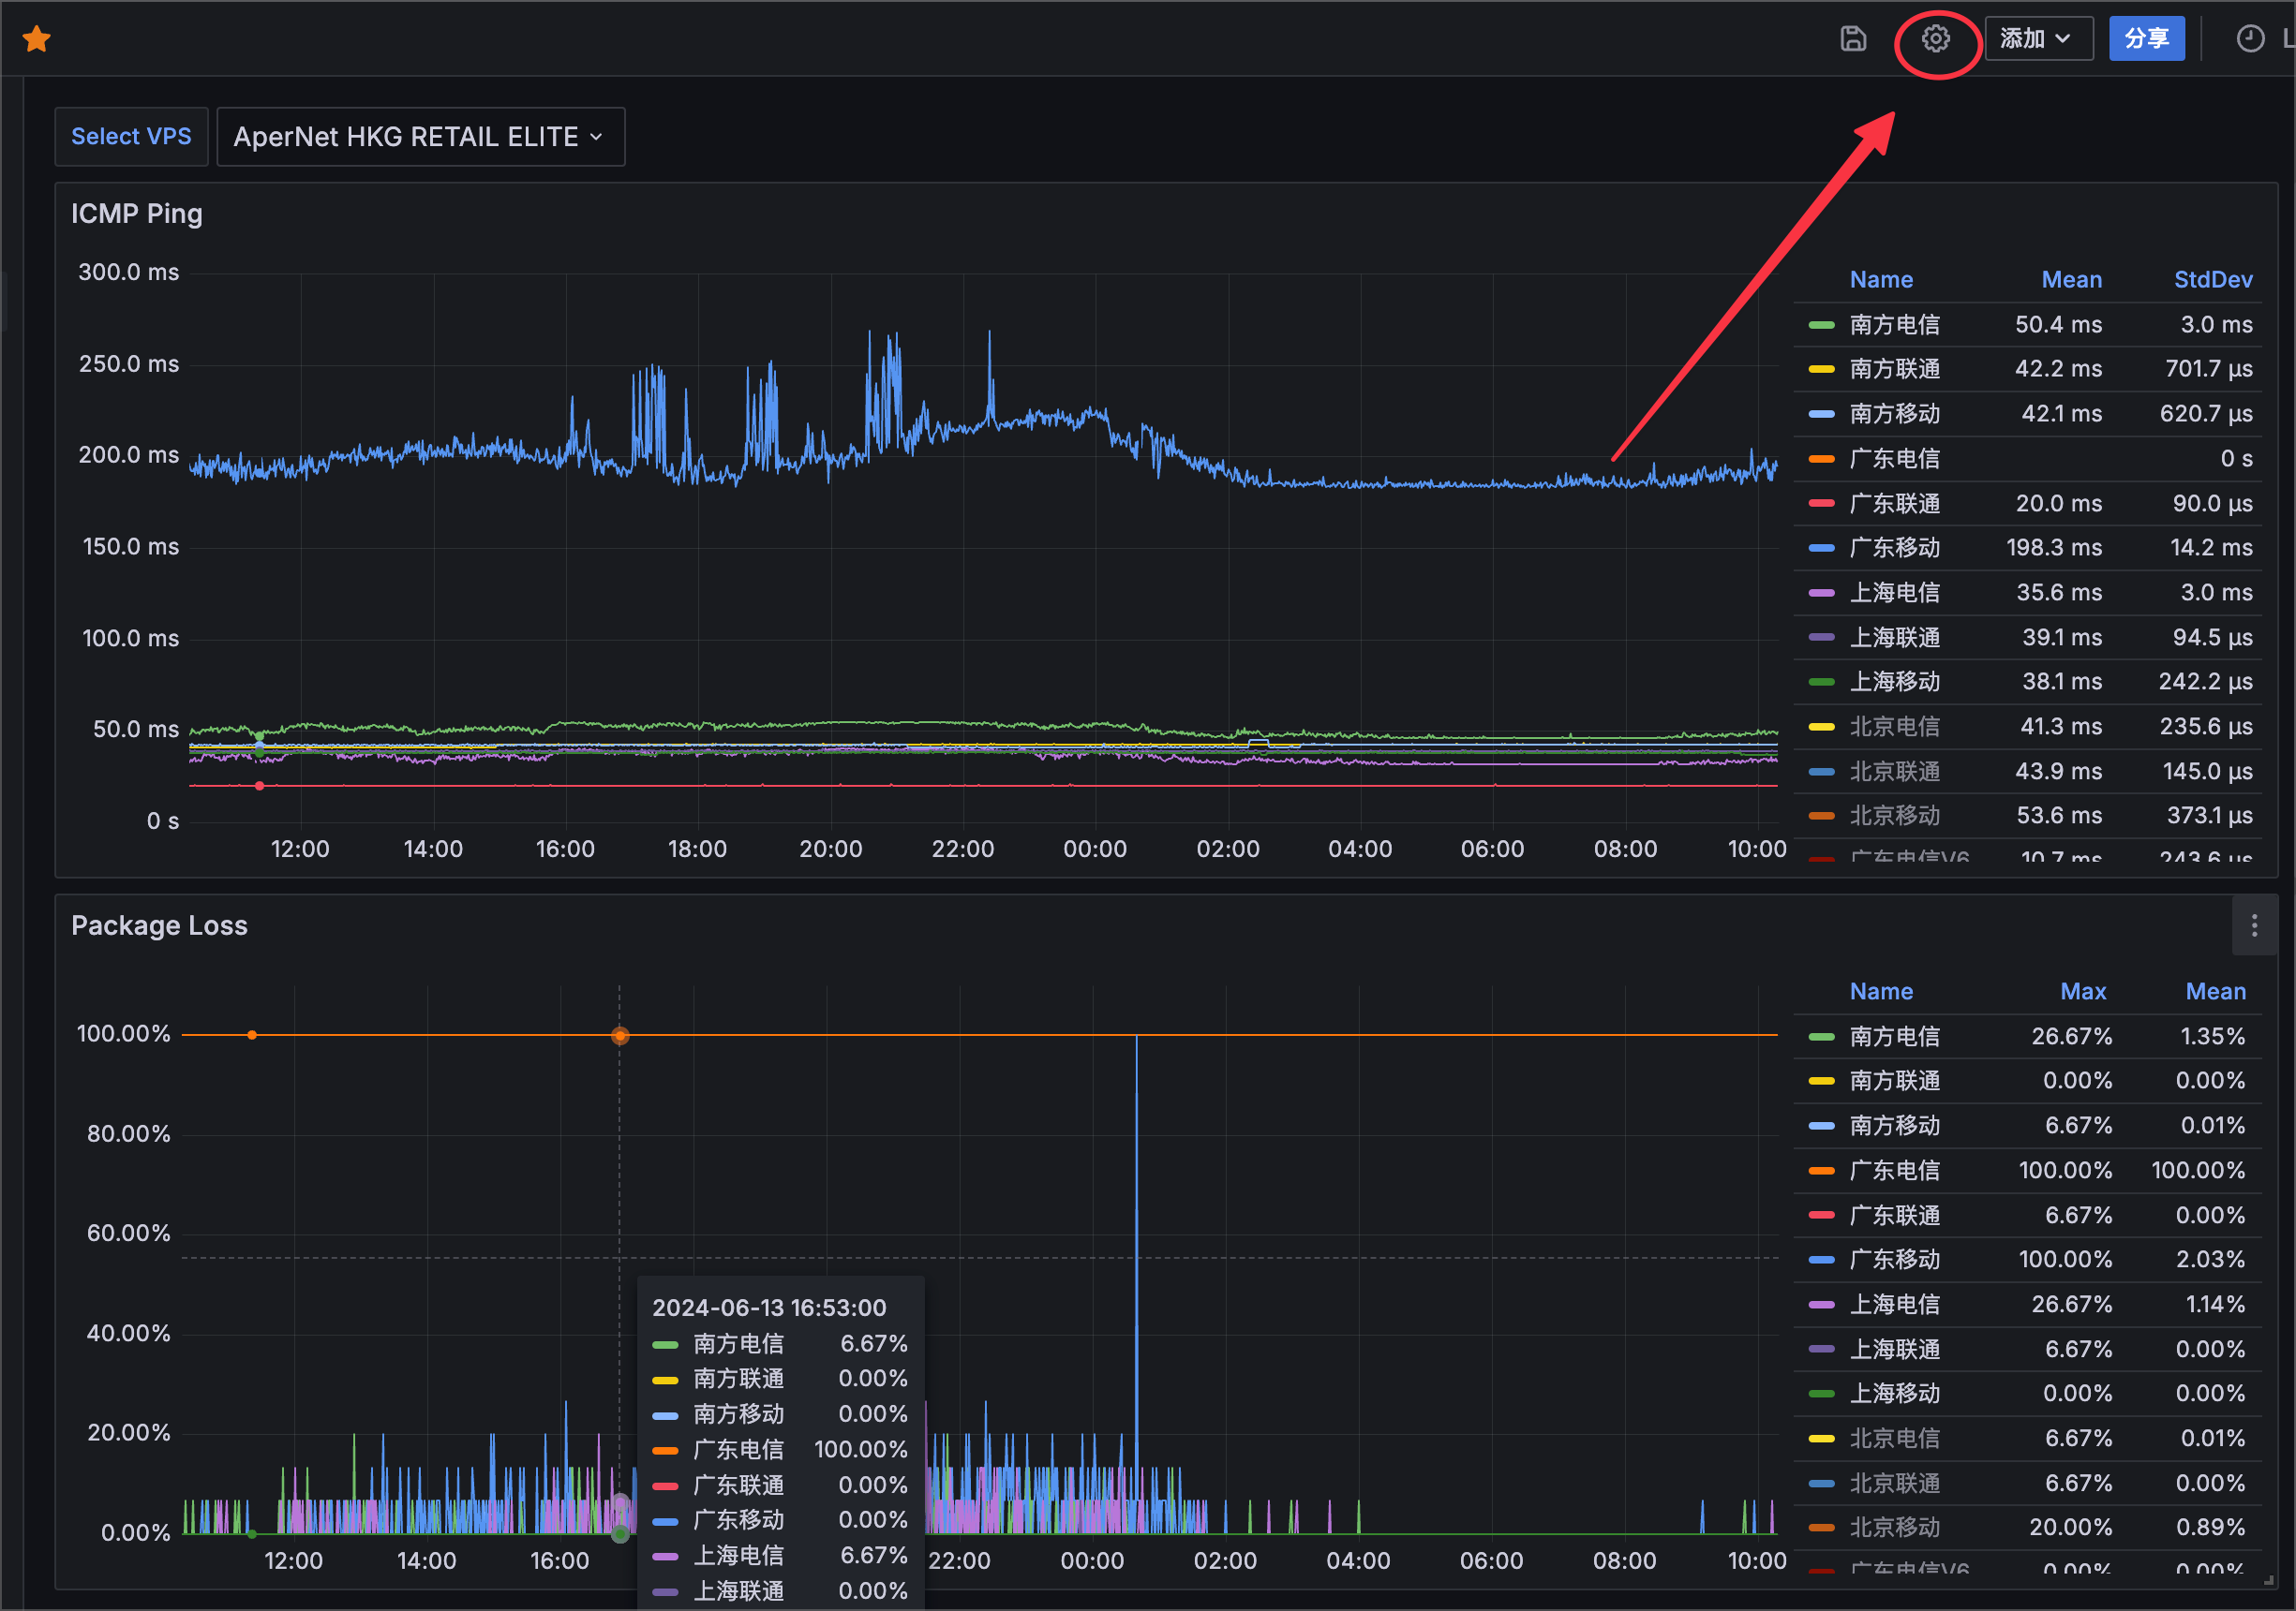
Task: Toggle 上海移动 series in ICMP Ping legend
Action: click(x=1894, y=682)
